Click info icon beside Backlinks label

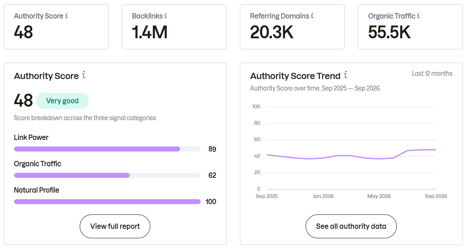[x=166, y=16]
